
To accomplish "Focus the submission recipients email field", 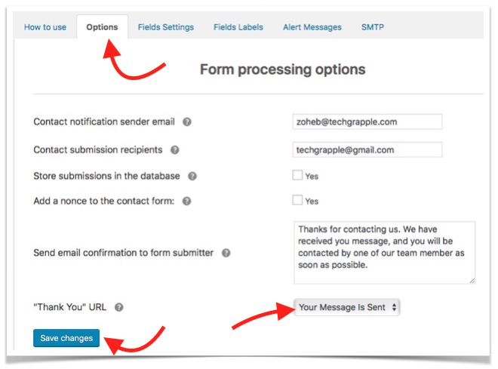I will click(x=367, y=149).
